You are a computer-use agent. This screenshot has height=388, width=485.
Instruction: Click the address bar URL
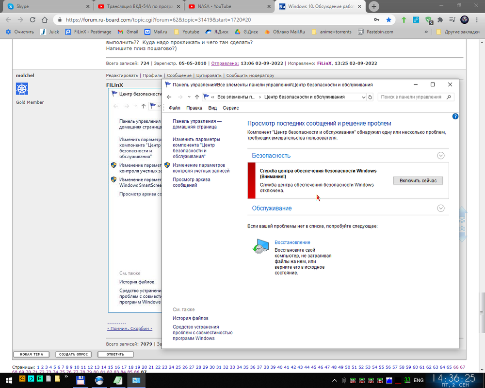pyautogui.click(x=159, y=20)
